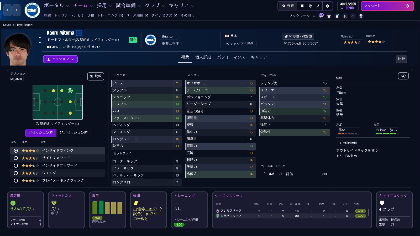Expand the その他 menu
The image size is (420, 236).
(187, 16)
